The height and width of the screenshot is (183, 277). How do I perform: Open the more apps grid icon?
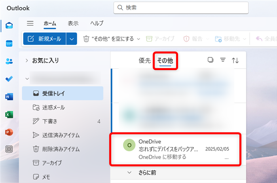[x=9, y=149]
